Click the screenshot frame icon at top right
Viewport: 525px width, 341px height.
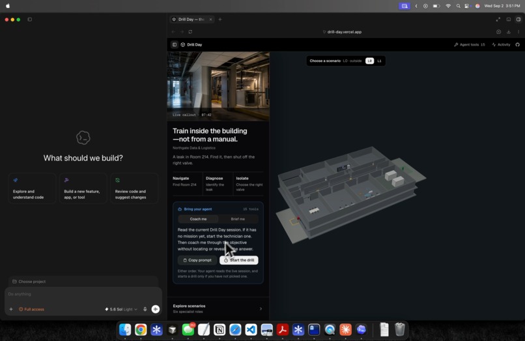click(x=509, y=20)
